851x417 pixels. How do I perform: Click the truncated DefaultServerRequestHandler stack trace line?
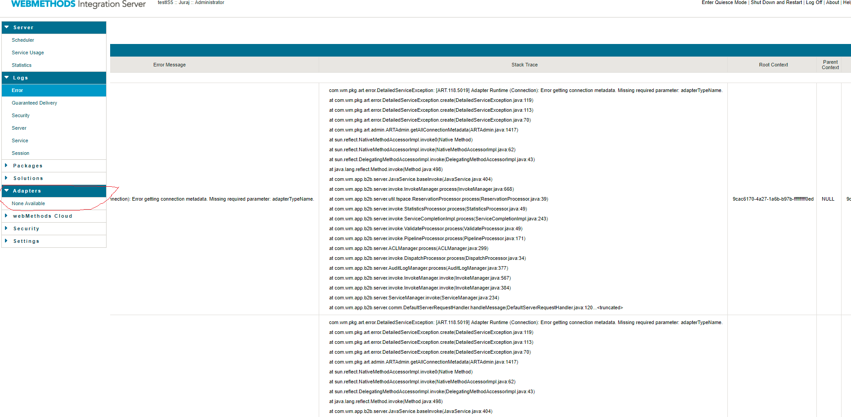pos(476,307)
